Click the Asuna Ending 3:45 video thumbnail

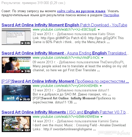tap(16, 65)
